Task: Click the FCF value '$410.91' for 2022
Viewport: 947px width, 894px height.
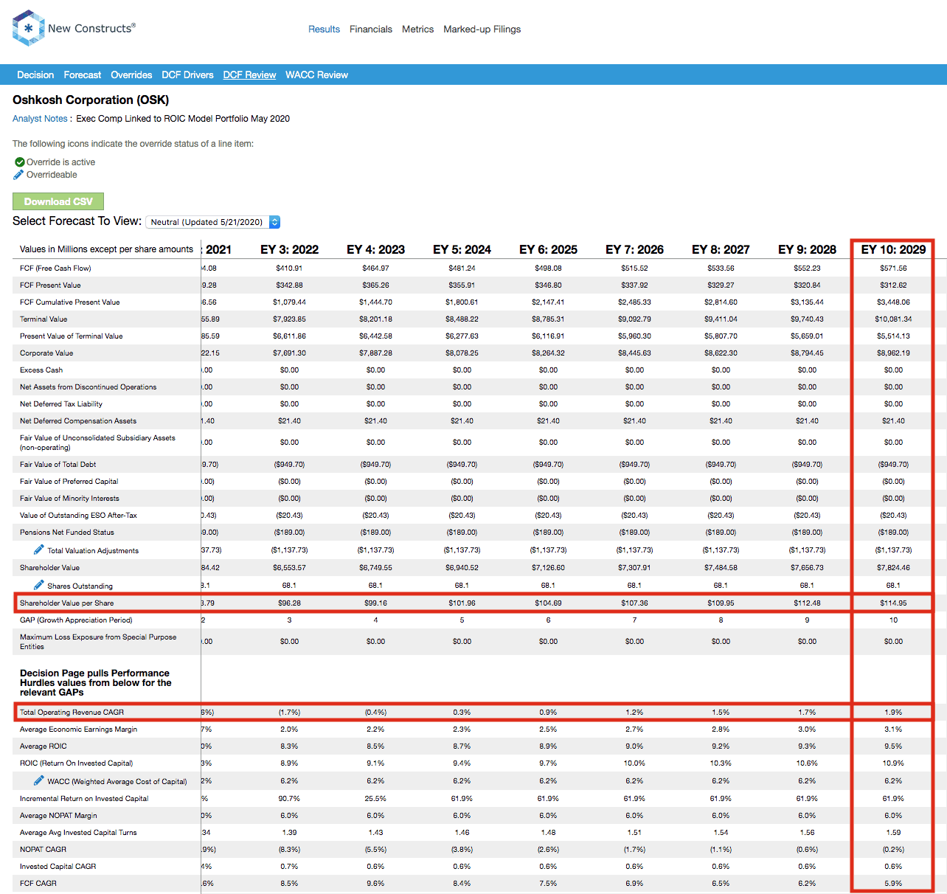Action: 289,268
